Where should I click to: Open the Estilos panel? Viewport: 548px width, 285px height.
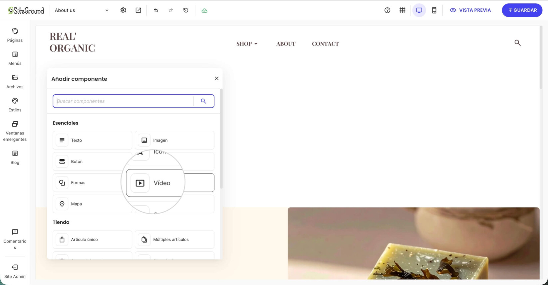tap(15, 105)
